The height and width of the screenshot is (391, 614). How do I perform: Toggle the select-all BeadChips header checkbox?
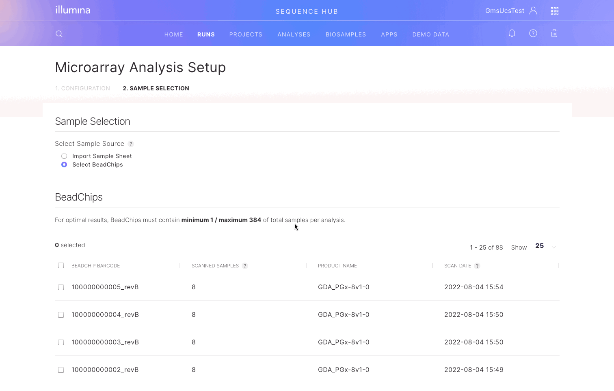[x=61, y=266]
